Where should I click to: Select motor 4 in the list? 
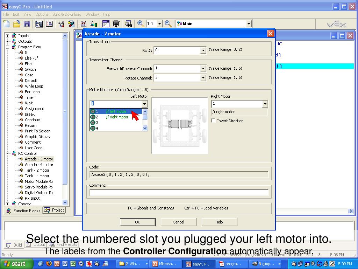(116, 128)
